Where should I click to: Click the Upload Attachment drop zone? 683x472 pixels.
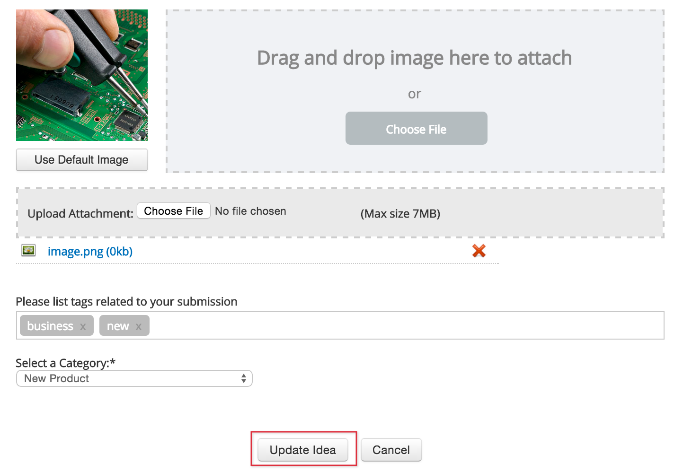340,213
